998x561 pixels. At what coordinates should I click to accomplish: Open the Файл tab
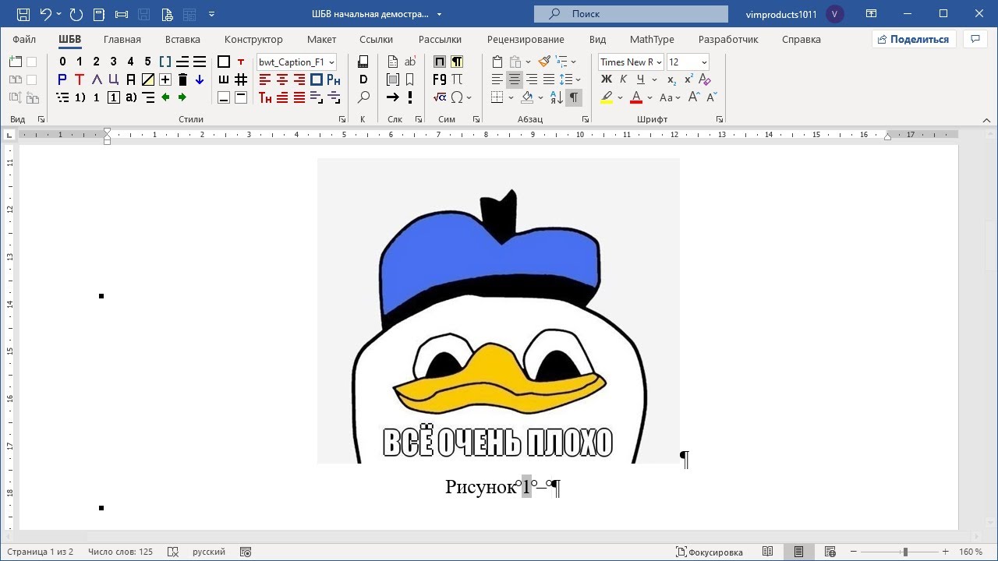[24, 39]
